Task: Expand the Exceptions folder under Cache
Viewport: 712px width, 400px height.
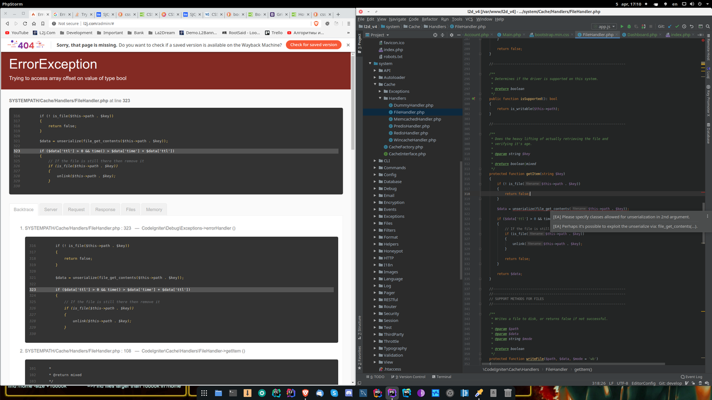Action: [379, 91]
